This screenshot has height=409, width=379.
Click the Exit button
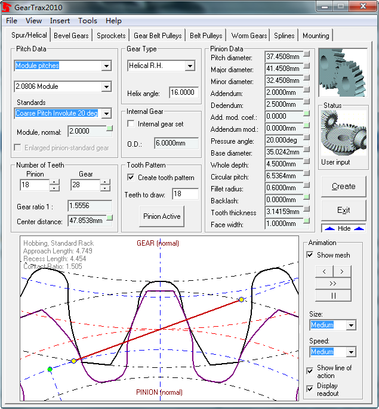[x=343, y=210]
